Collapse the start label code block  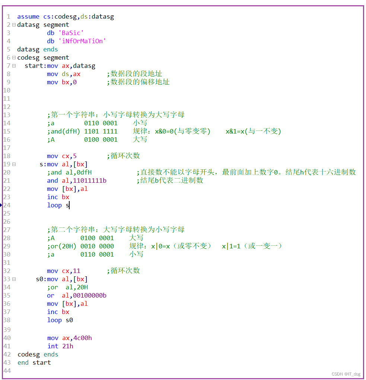[x=13, y=66]
